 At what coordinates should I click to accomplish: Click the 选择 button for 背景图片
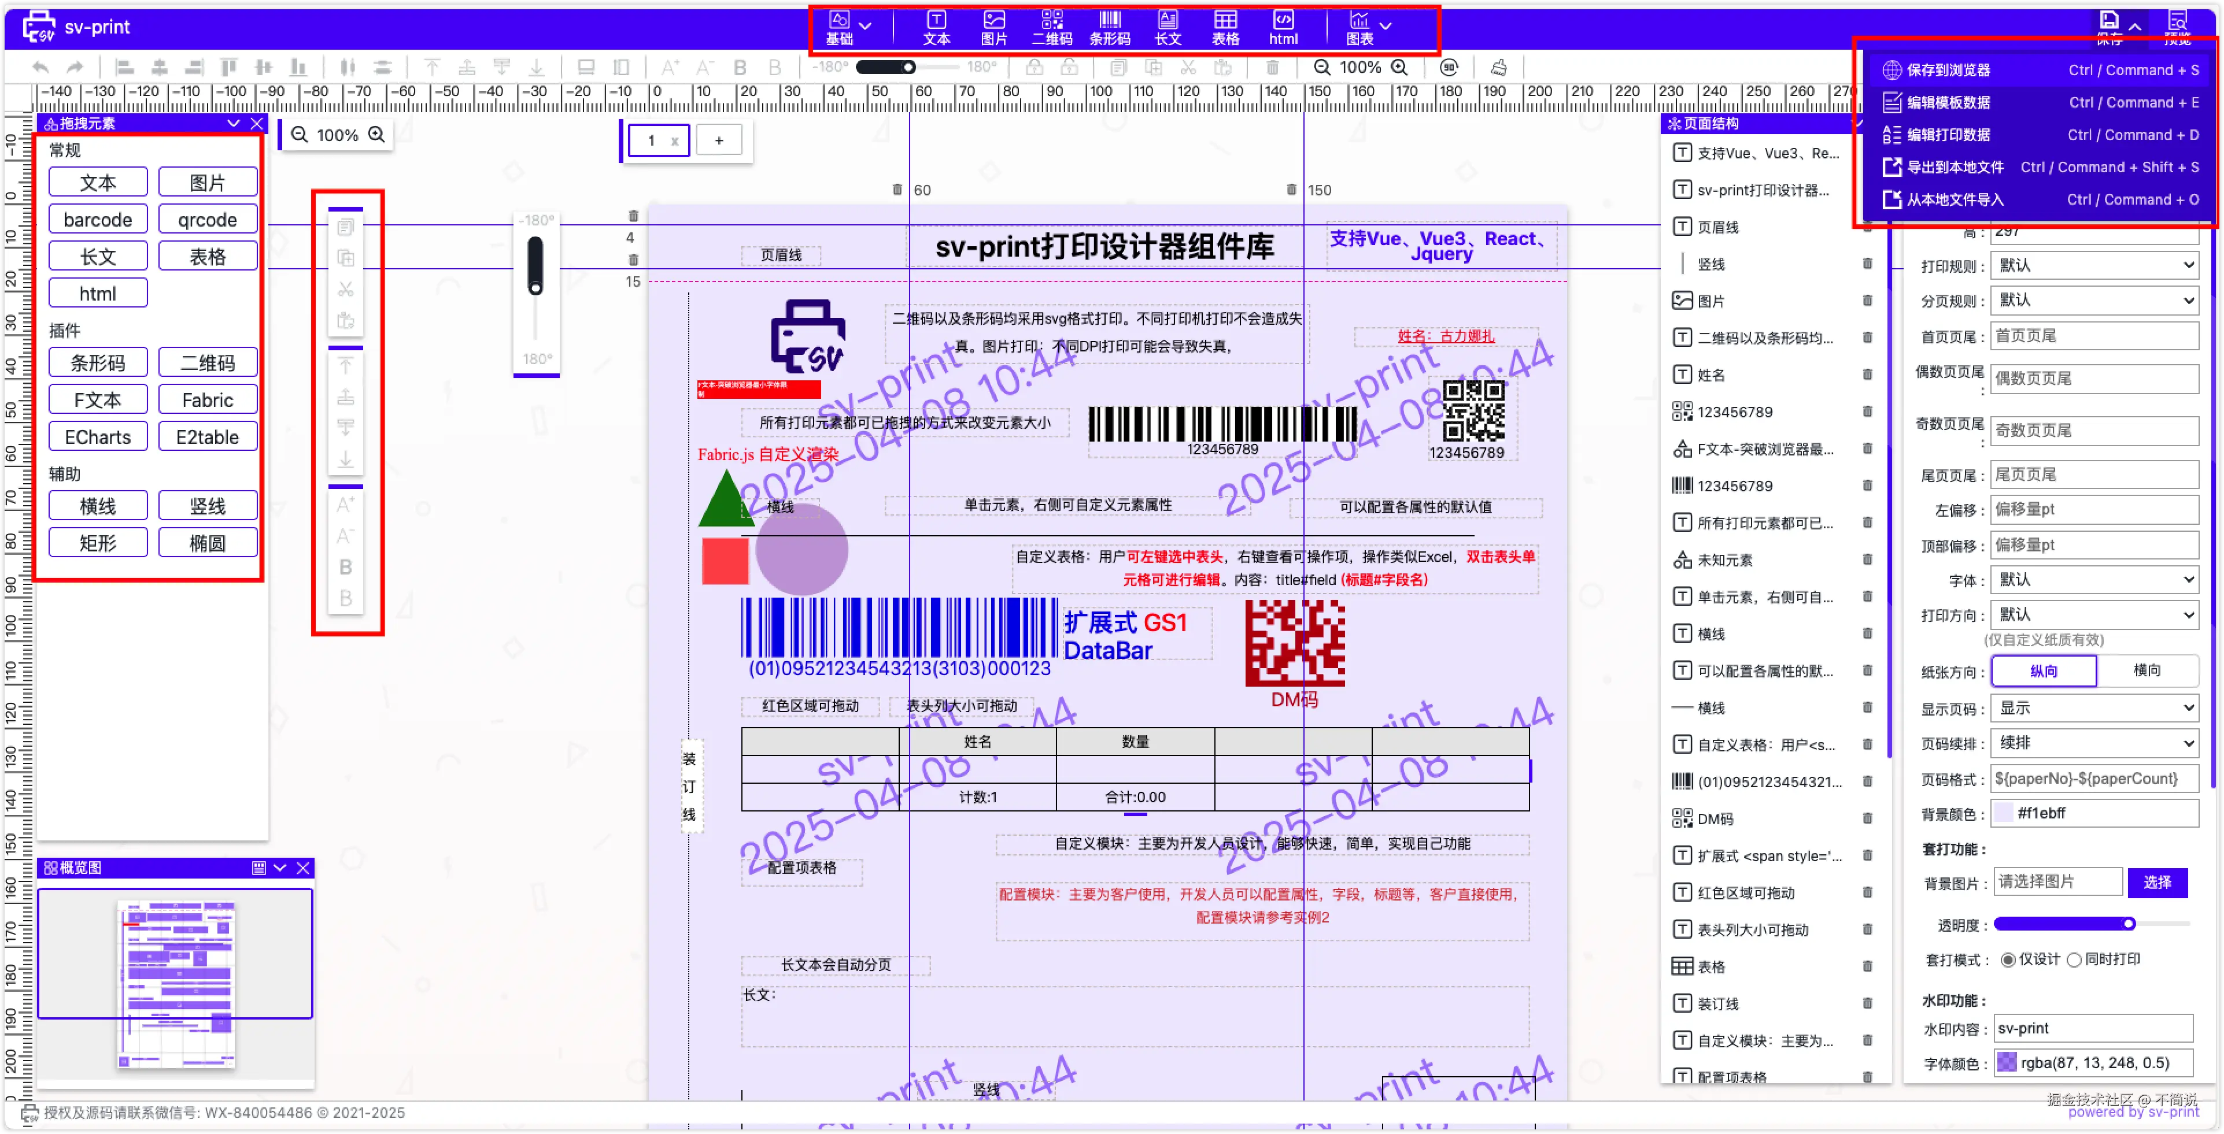(x=2159, y=882)
